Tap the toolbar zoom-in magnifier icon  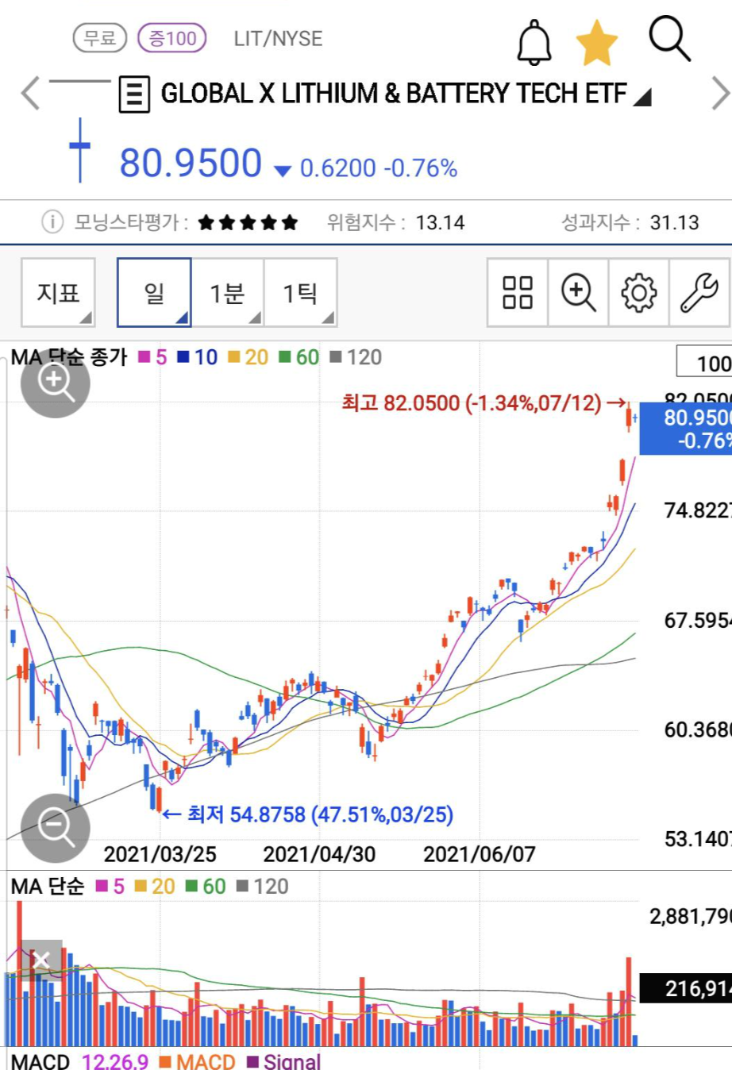tap(579, 292)
